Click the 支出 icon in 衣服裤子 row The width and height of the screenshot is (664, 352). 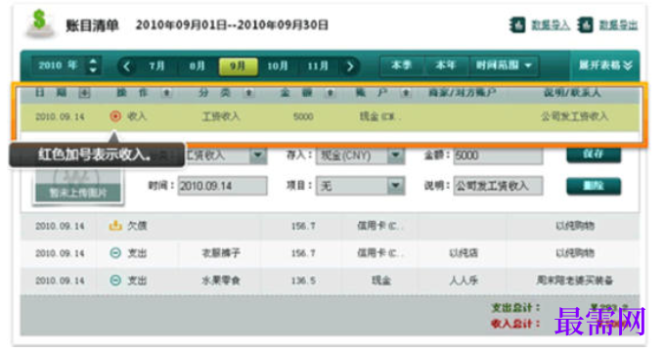coord(115,253)
